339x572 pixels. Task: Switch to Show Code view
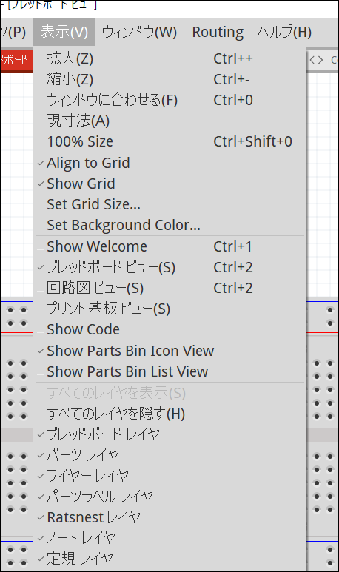click(169, 329)
